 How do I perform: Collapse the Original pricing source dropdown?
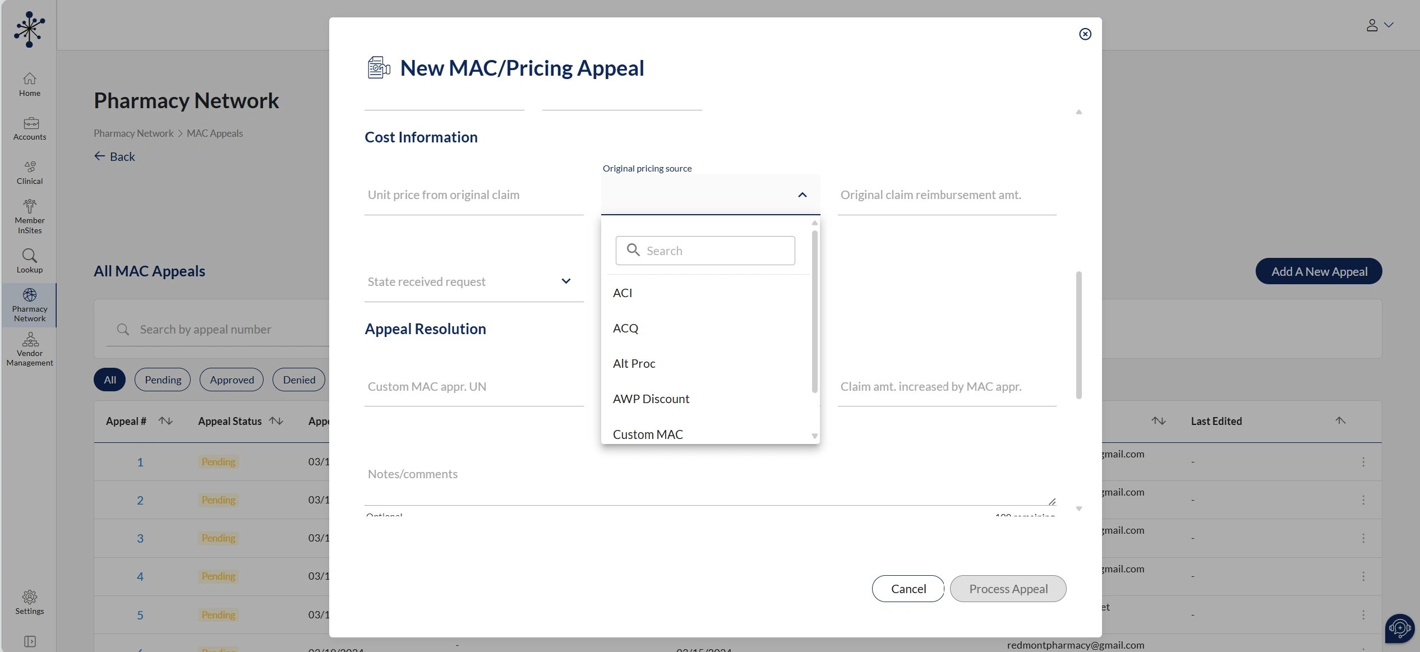[802, 195]
